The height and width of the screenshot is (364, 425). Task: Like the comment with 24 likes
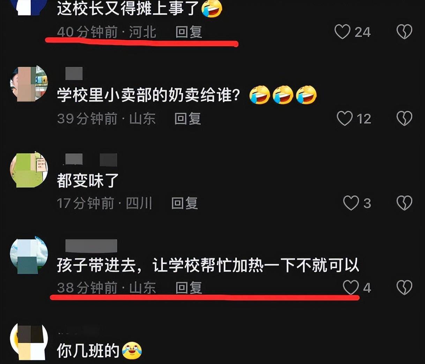[342, 32]
